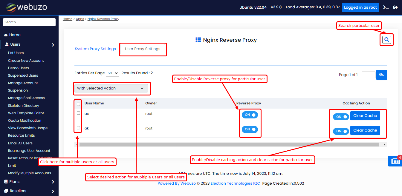Open the terminal icon in header
402x196 pixels.
pos(386,7)
